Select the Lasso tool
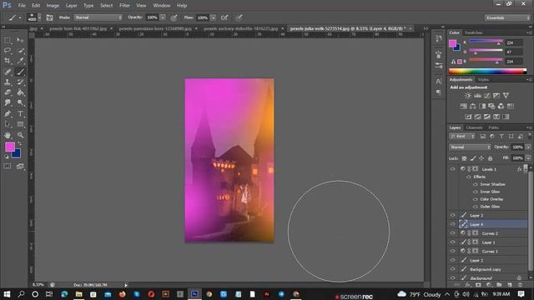Viewport: 534px width, 300px height. pyautogui.click(x=8, y=50)
